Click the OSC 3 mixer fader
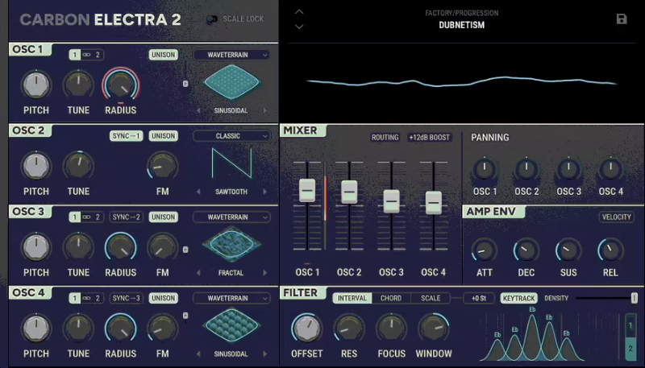The width and height of the screenshot is (645, 368). (391, 201)
